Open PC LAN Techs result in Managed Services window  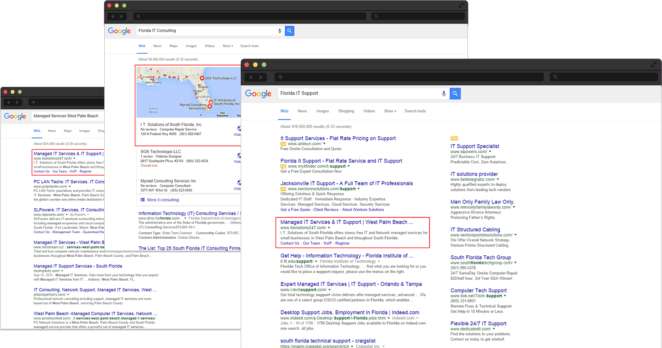tap(69, 182)
